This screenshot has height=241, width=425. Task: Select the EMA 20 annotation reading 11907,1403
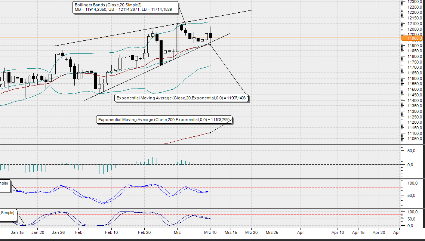(x=181, y=98)
